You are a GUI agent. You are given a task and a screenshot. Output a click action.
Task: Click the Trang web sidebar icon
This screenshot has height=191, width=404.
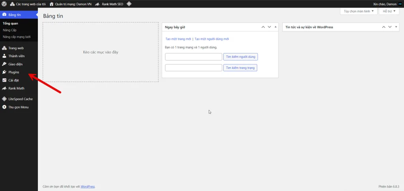(4, 48)
